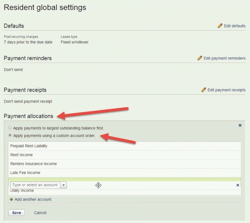Select the Prepaid Rent Liability account row
The height and width of the screenshot is (223, 250).
point(29,146)
